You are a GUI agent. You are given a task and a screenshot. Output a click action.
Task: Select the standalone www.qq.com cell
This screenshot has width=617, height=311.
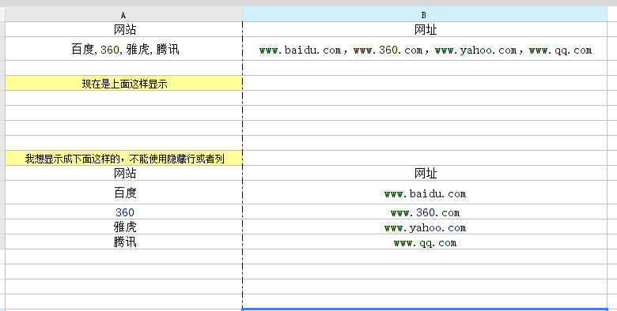(425, 242)
